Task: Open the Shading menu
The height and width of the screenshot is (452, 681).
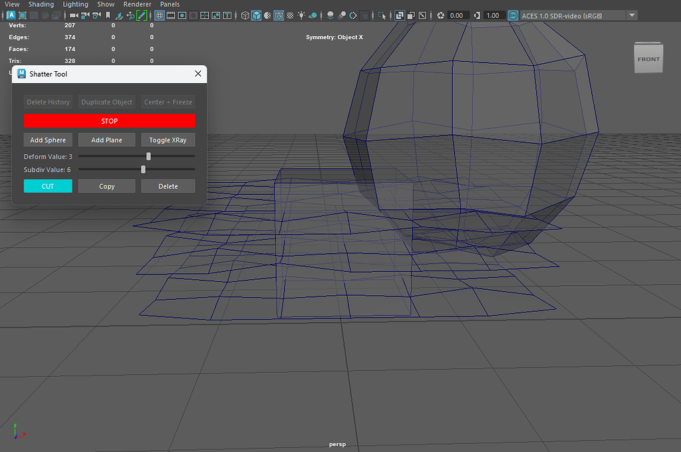Action: tap(41, 4)
